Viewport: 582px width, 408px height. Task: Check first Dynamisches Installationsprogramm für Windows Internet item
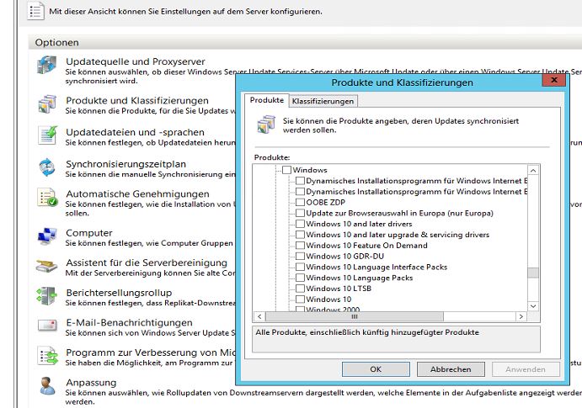click(301, 181)
